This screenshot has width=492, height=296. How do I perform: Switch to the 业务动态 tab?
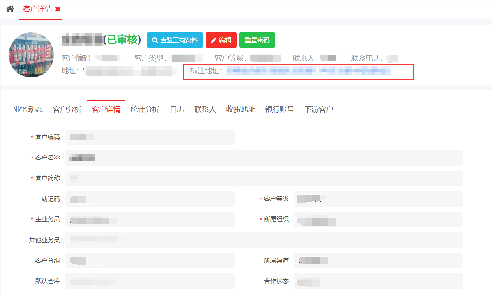click(28, 109)
